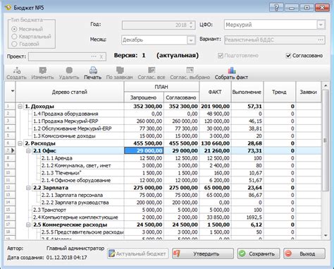
Task: Click the Удалить toolbar icon
Action: point(69,70)
